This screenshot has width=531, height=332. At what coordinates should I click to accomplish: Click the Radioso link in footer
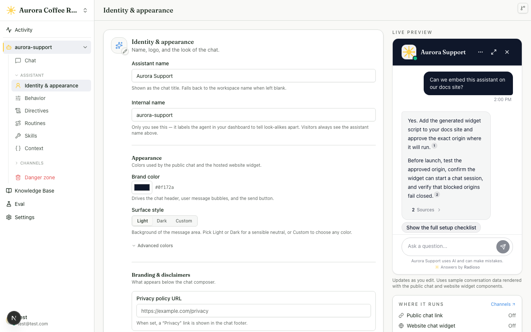(x=472, y=267)
